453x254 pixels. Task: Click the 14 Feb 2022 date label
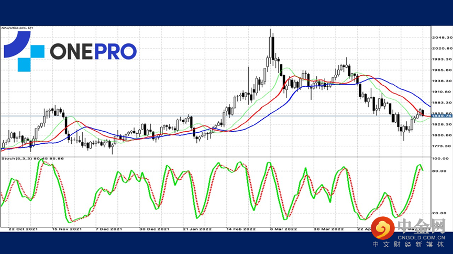point(241,229)
